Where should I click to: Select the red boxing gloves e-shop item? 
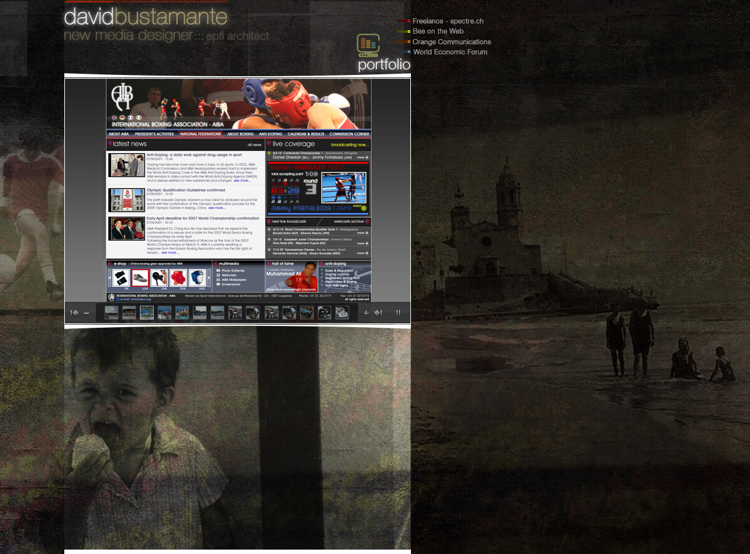coord(178,278)
